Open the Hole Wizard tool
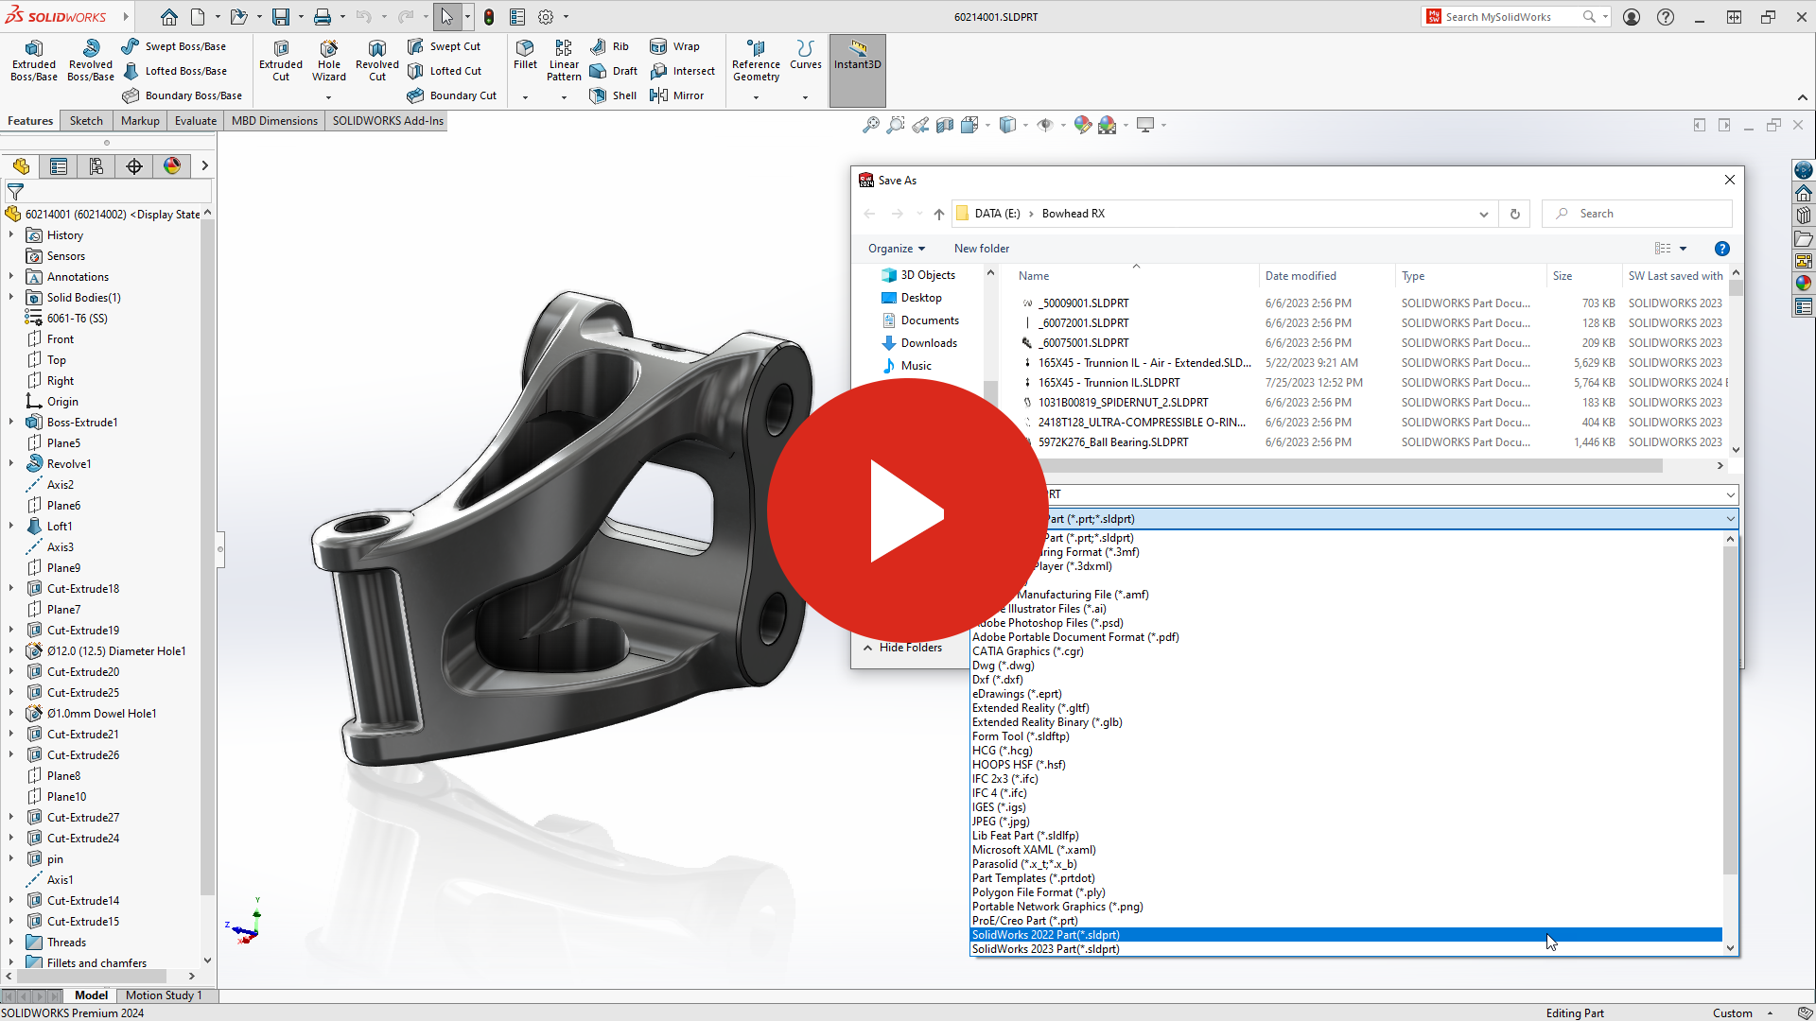The image size is (1816, 1021). click(x=329, y=61)
